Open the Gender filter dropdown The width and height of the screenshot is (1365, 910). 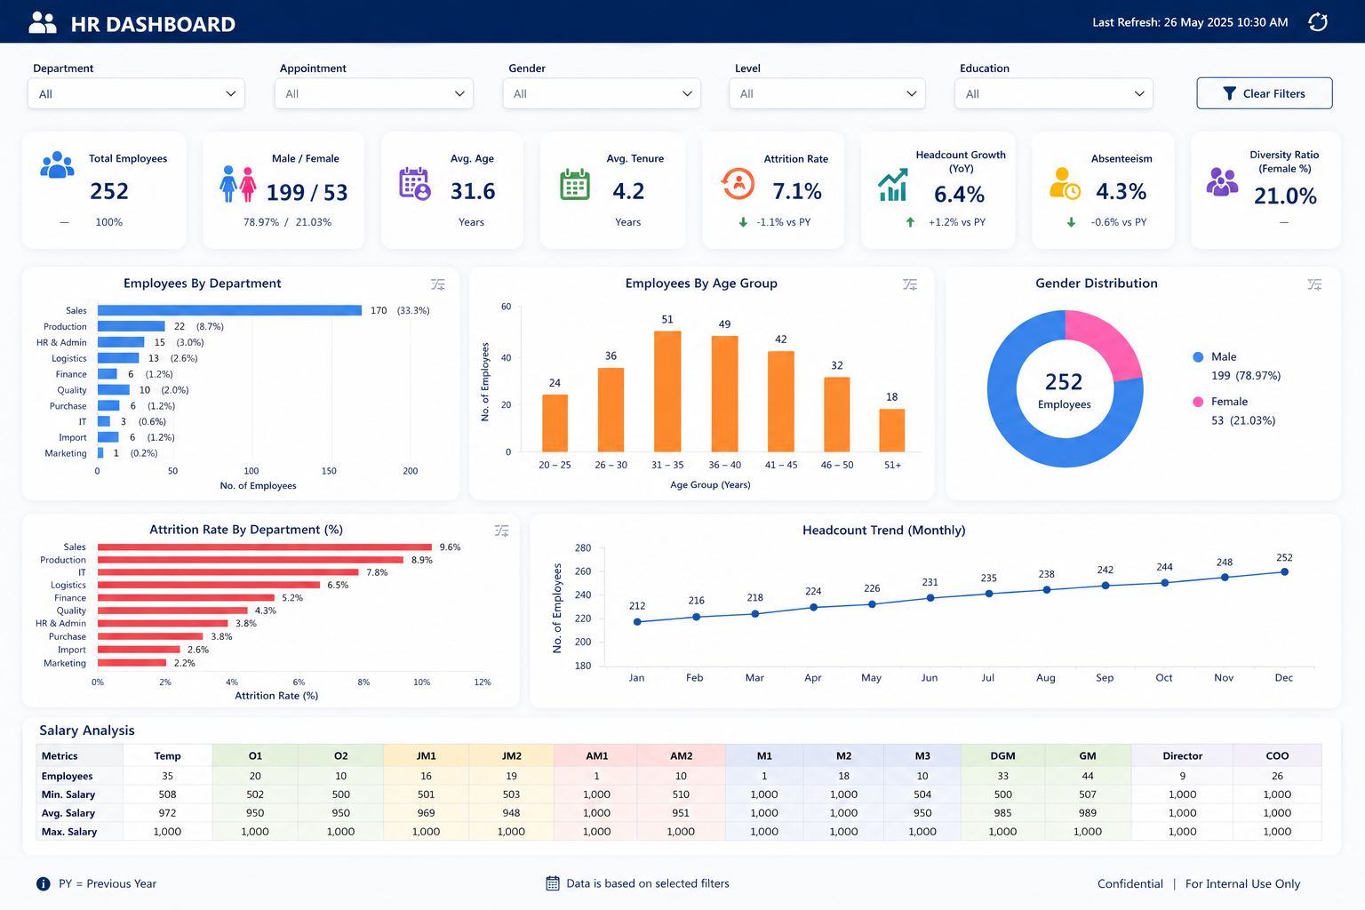pyautogui.click(x=602, y=93)
